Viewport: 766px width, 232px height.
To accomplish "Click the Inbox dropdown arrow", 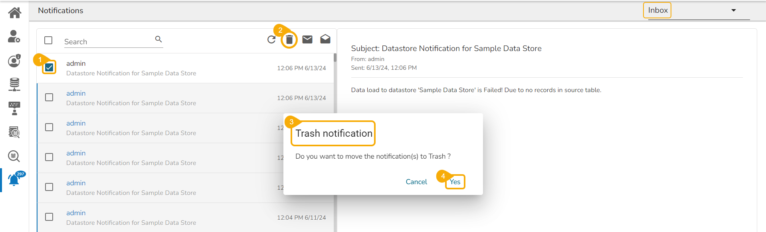I will point(733,10).
